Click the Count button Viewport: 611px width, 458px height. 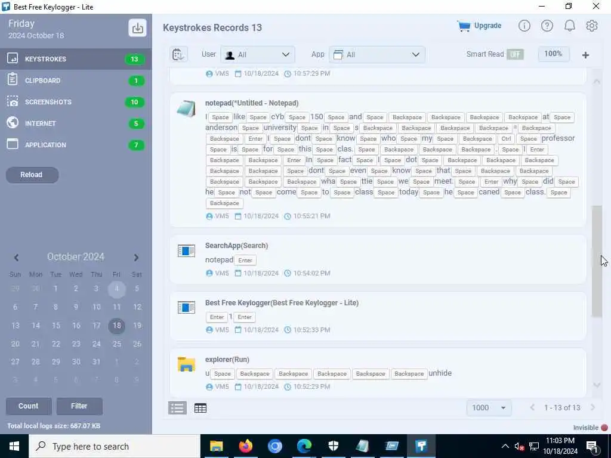tap(29, 406)
